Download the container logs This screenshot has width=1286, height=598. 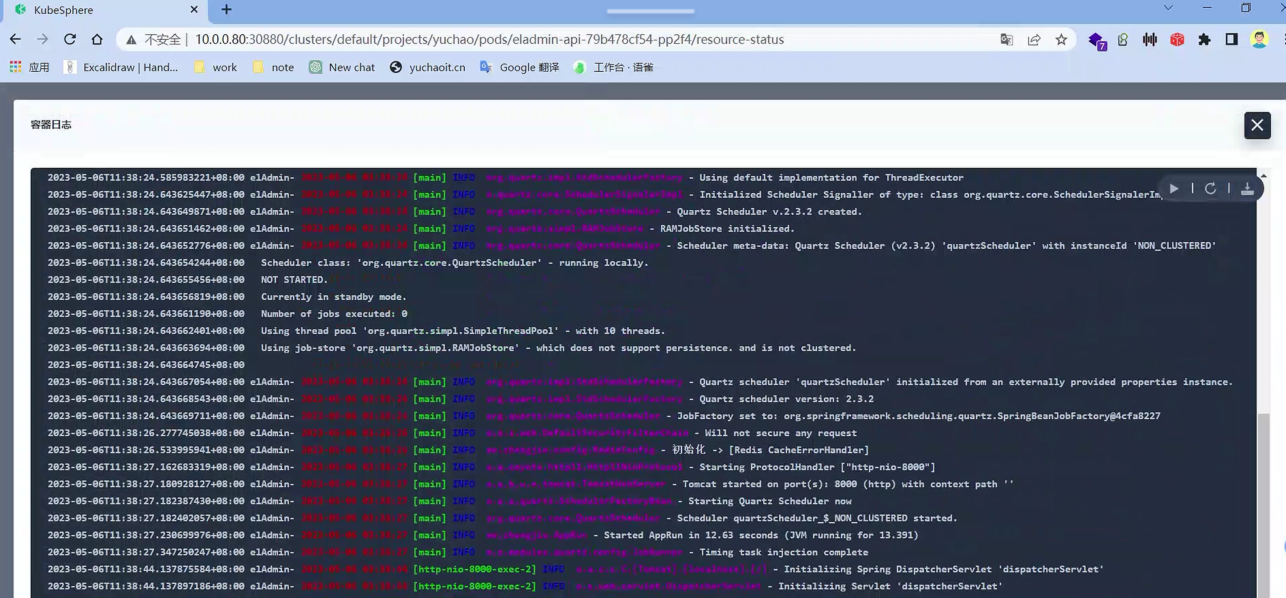pyautogui.click(x=1247, y=189)
